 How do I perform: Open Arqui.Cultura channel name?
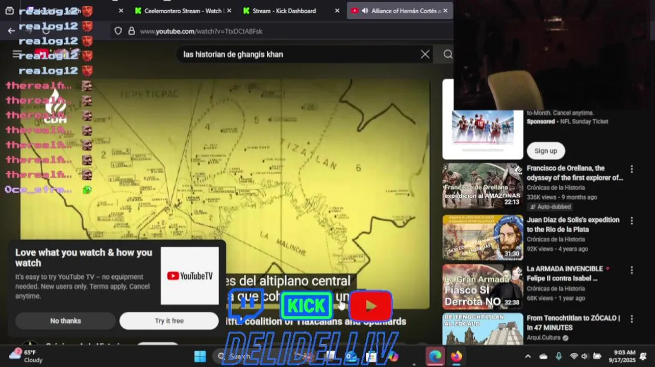(x=544, y=337)
